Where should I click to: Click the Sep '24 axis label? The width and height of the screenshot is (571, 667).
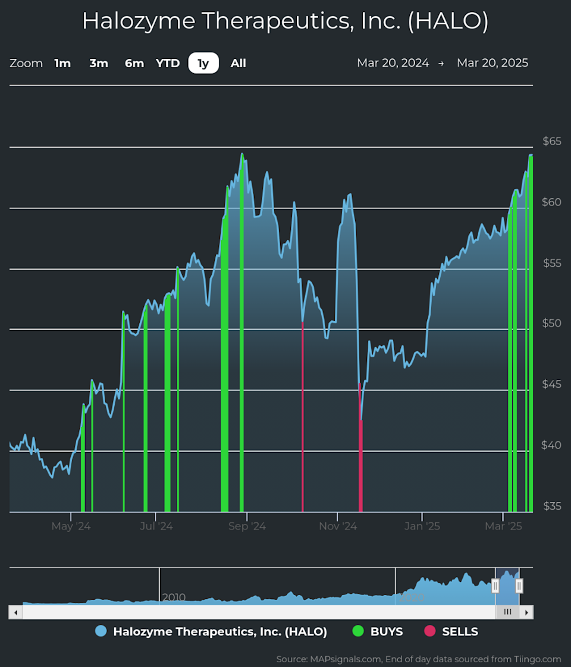247,526
